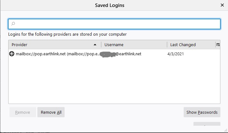Image resolution: width=228 pixels, height=133 pixels.
Task: Sort logins by Username column header
Action: tap(133, 45)
